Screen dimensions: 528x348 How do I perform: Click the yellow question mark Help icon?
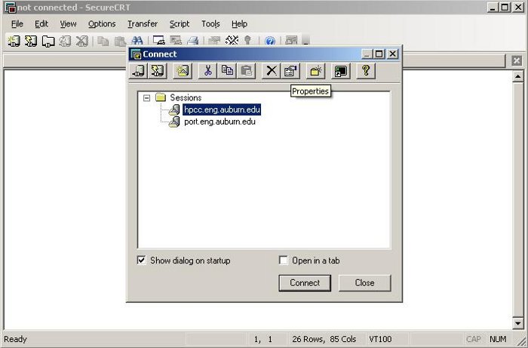coord(366,71)
